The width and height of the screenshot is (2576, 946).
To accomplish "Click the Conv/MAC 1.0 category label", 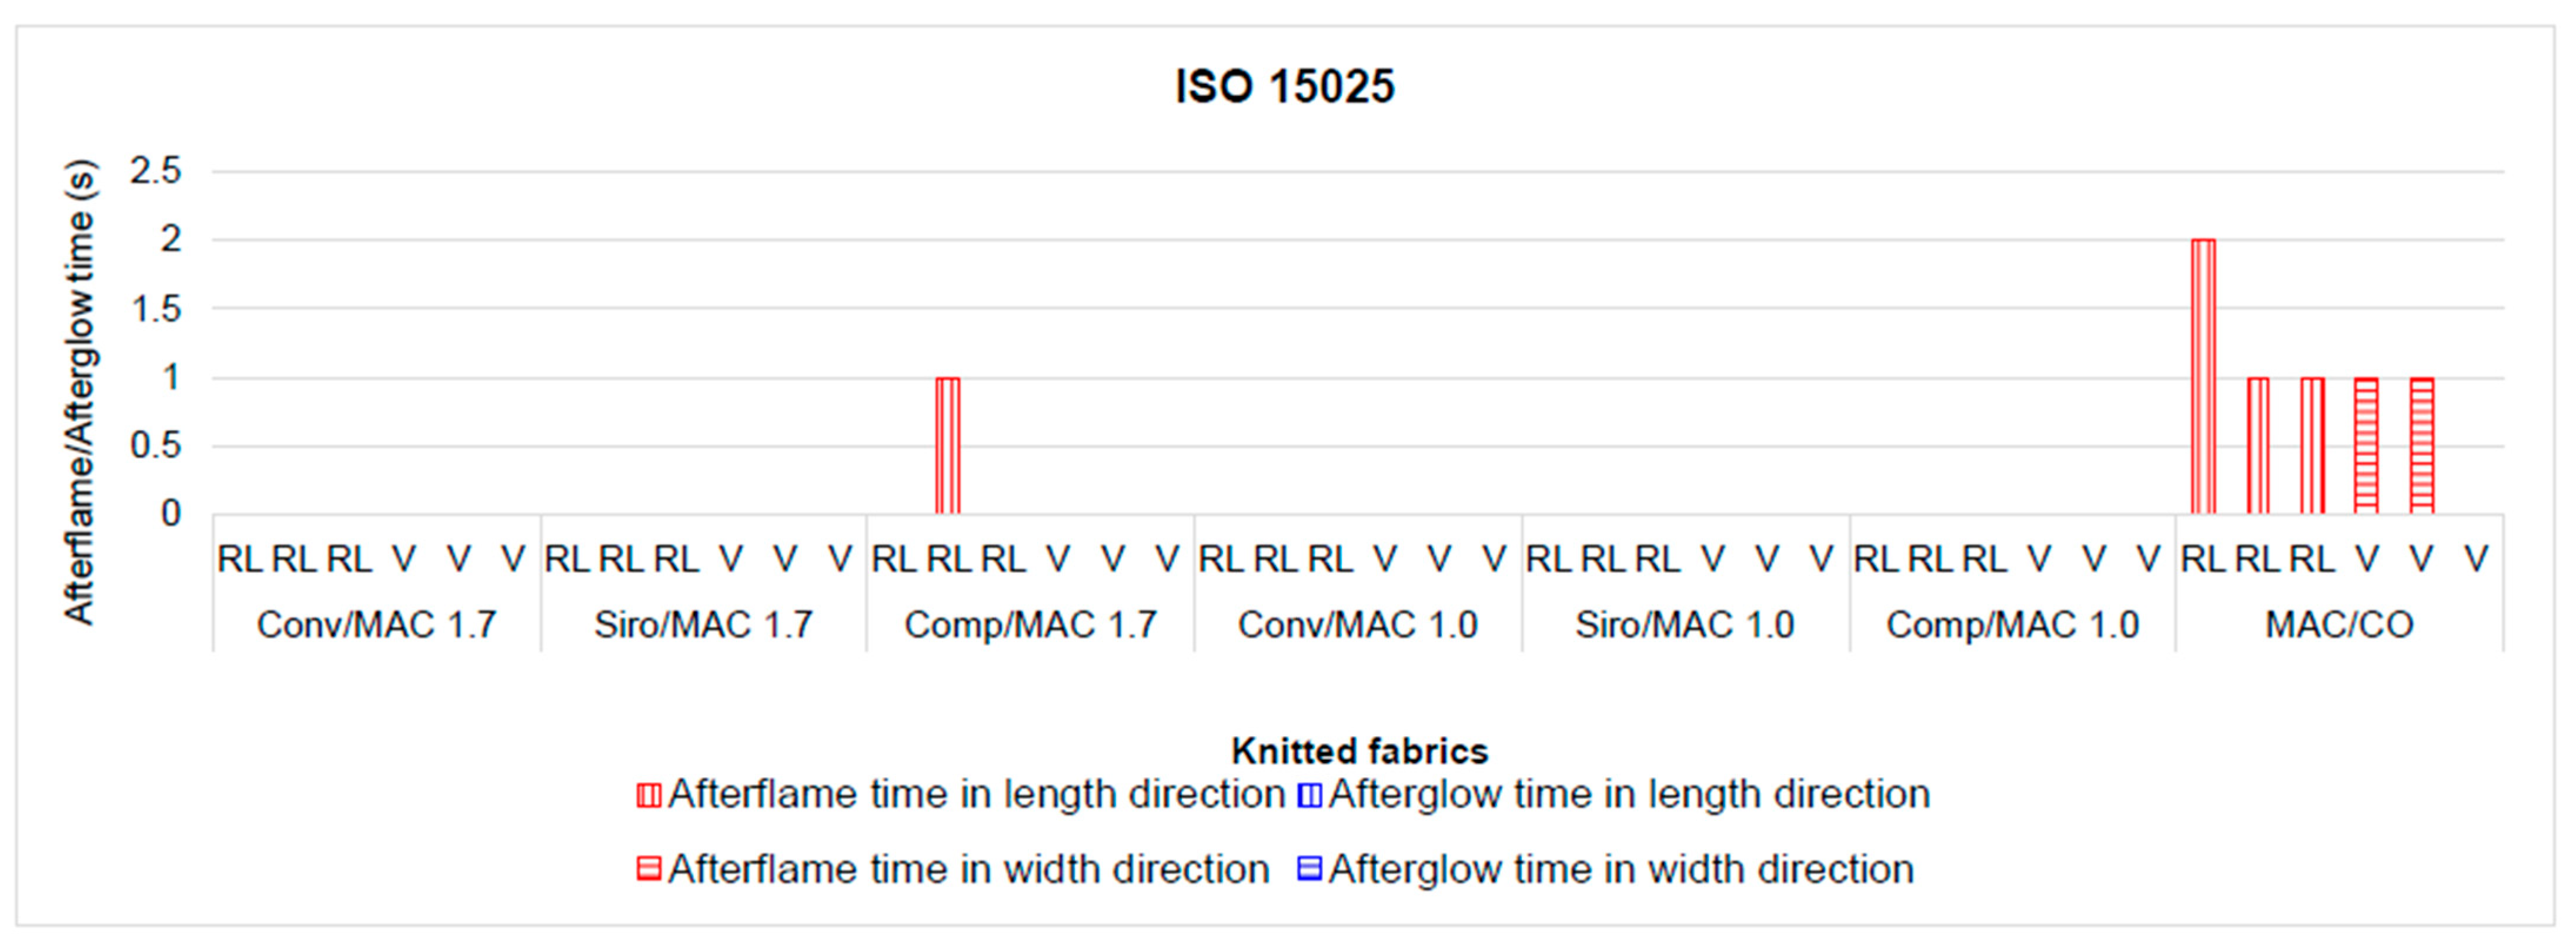I will (1357, 625).
